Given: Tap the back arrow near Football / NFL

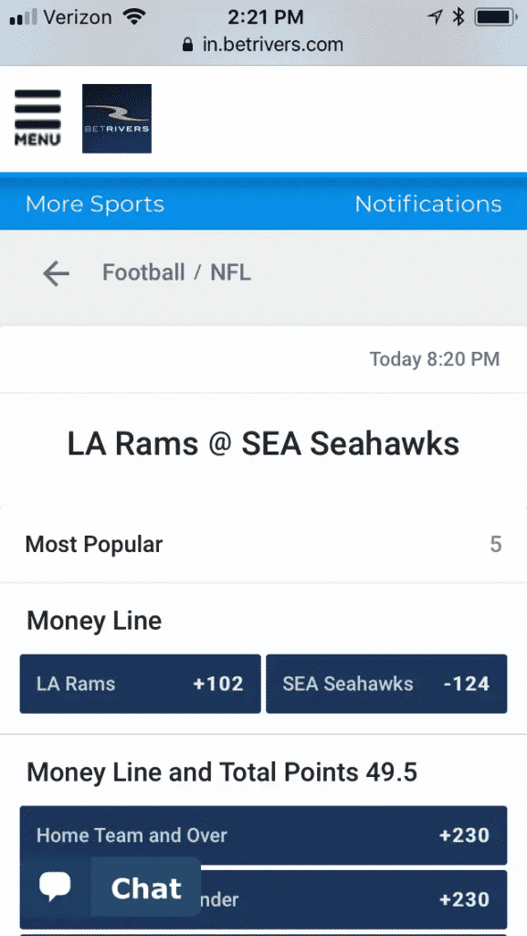Looking at the screenshot, I should (x=55, y=272).
